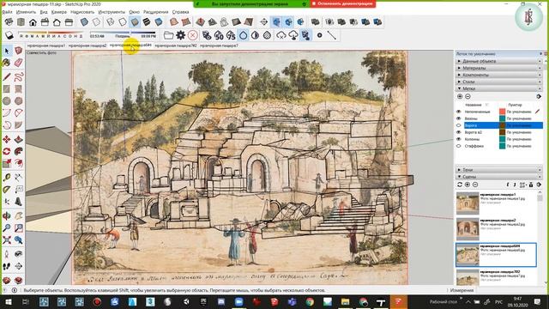Viewport: 549px width, 309px height.
Task: Hide the Ворота в2 tag
Action: click(459, 132)
